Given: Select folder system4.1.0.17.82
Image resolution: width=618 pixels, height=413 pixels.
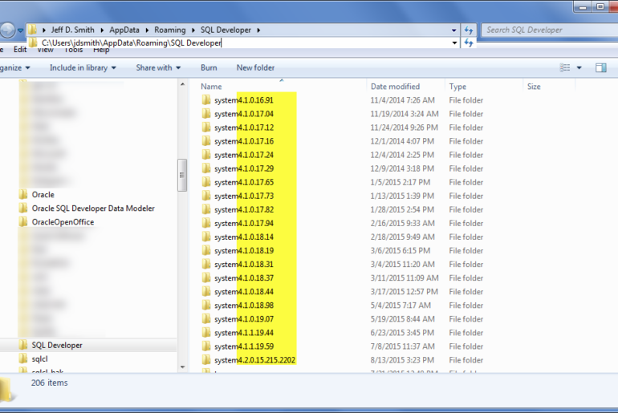Looking at the screenshot, I should click(243, 209).
